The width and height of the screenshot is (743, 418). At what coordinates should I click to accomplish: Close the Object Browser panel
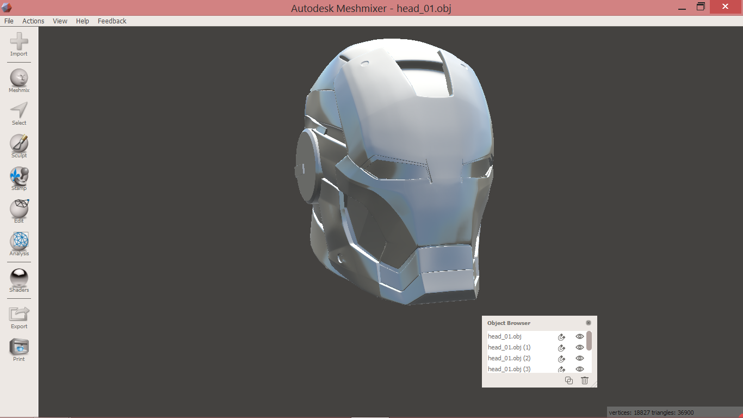[x=589, y=323]
